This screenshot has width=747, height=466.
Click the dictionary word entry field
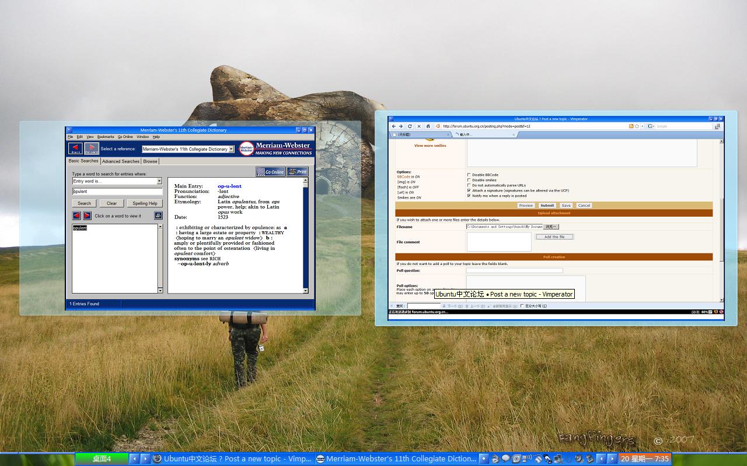117,191
